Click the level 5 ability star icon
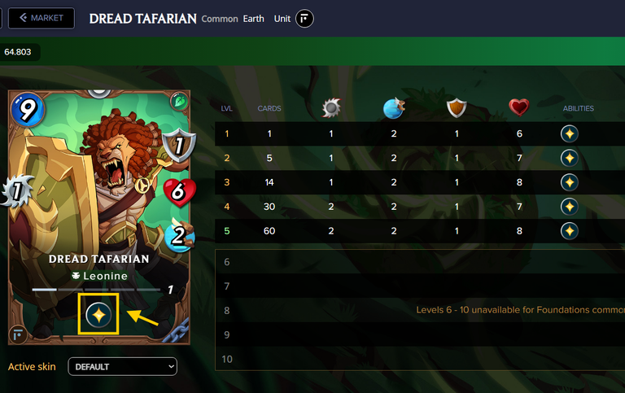 (569, 231)
